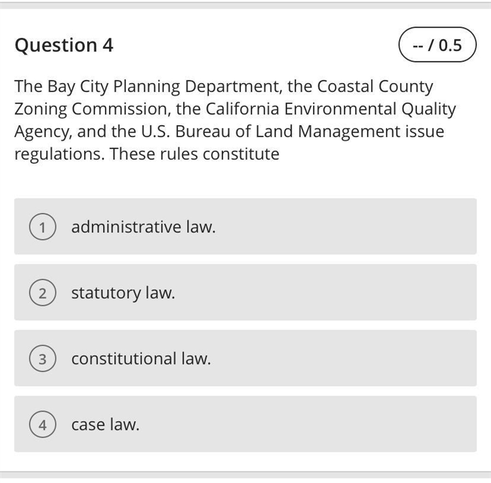Select the circled number 4 answer marker
Screen dimensions: 491x483
tap(42, 424)
